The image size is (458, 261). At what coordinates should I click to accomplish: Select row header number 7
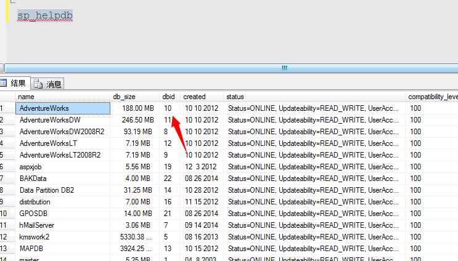tap(7, 179)
